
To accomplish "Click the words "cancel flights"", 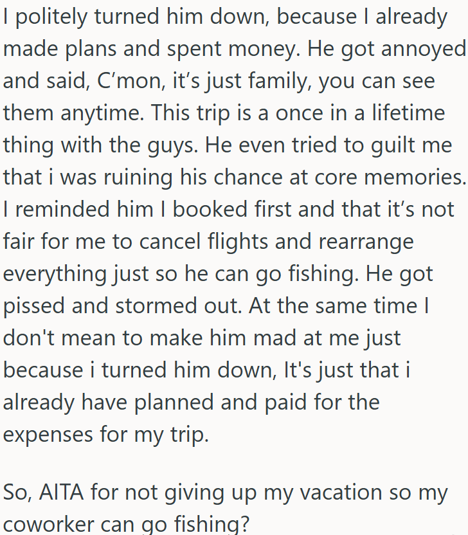I will [203, 241].
